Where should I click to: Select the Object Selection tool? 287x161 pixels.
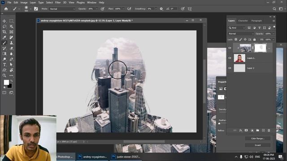11,27
